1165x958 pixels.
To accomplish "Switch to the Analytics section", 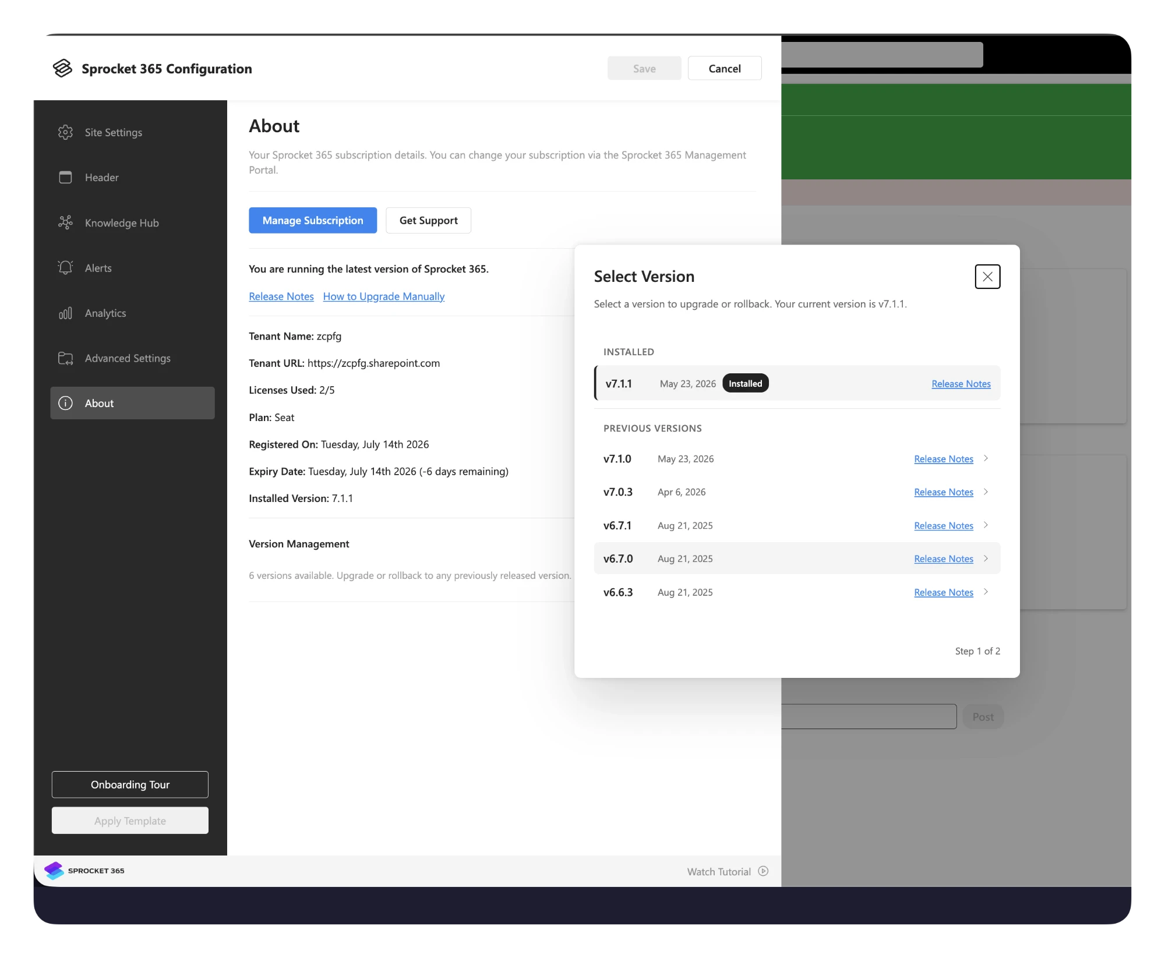I will [132, 313].
